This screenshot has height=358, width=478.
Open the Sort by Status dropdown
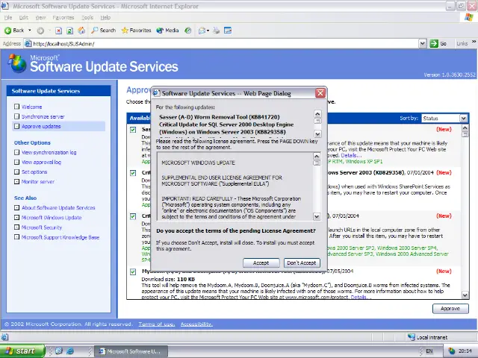463,118
